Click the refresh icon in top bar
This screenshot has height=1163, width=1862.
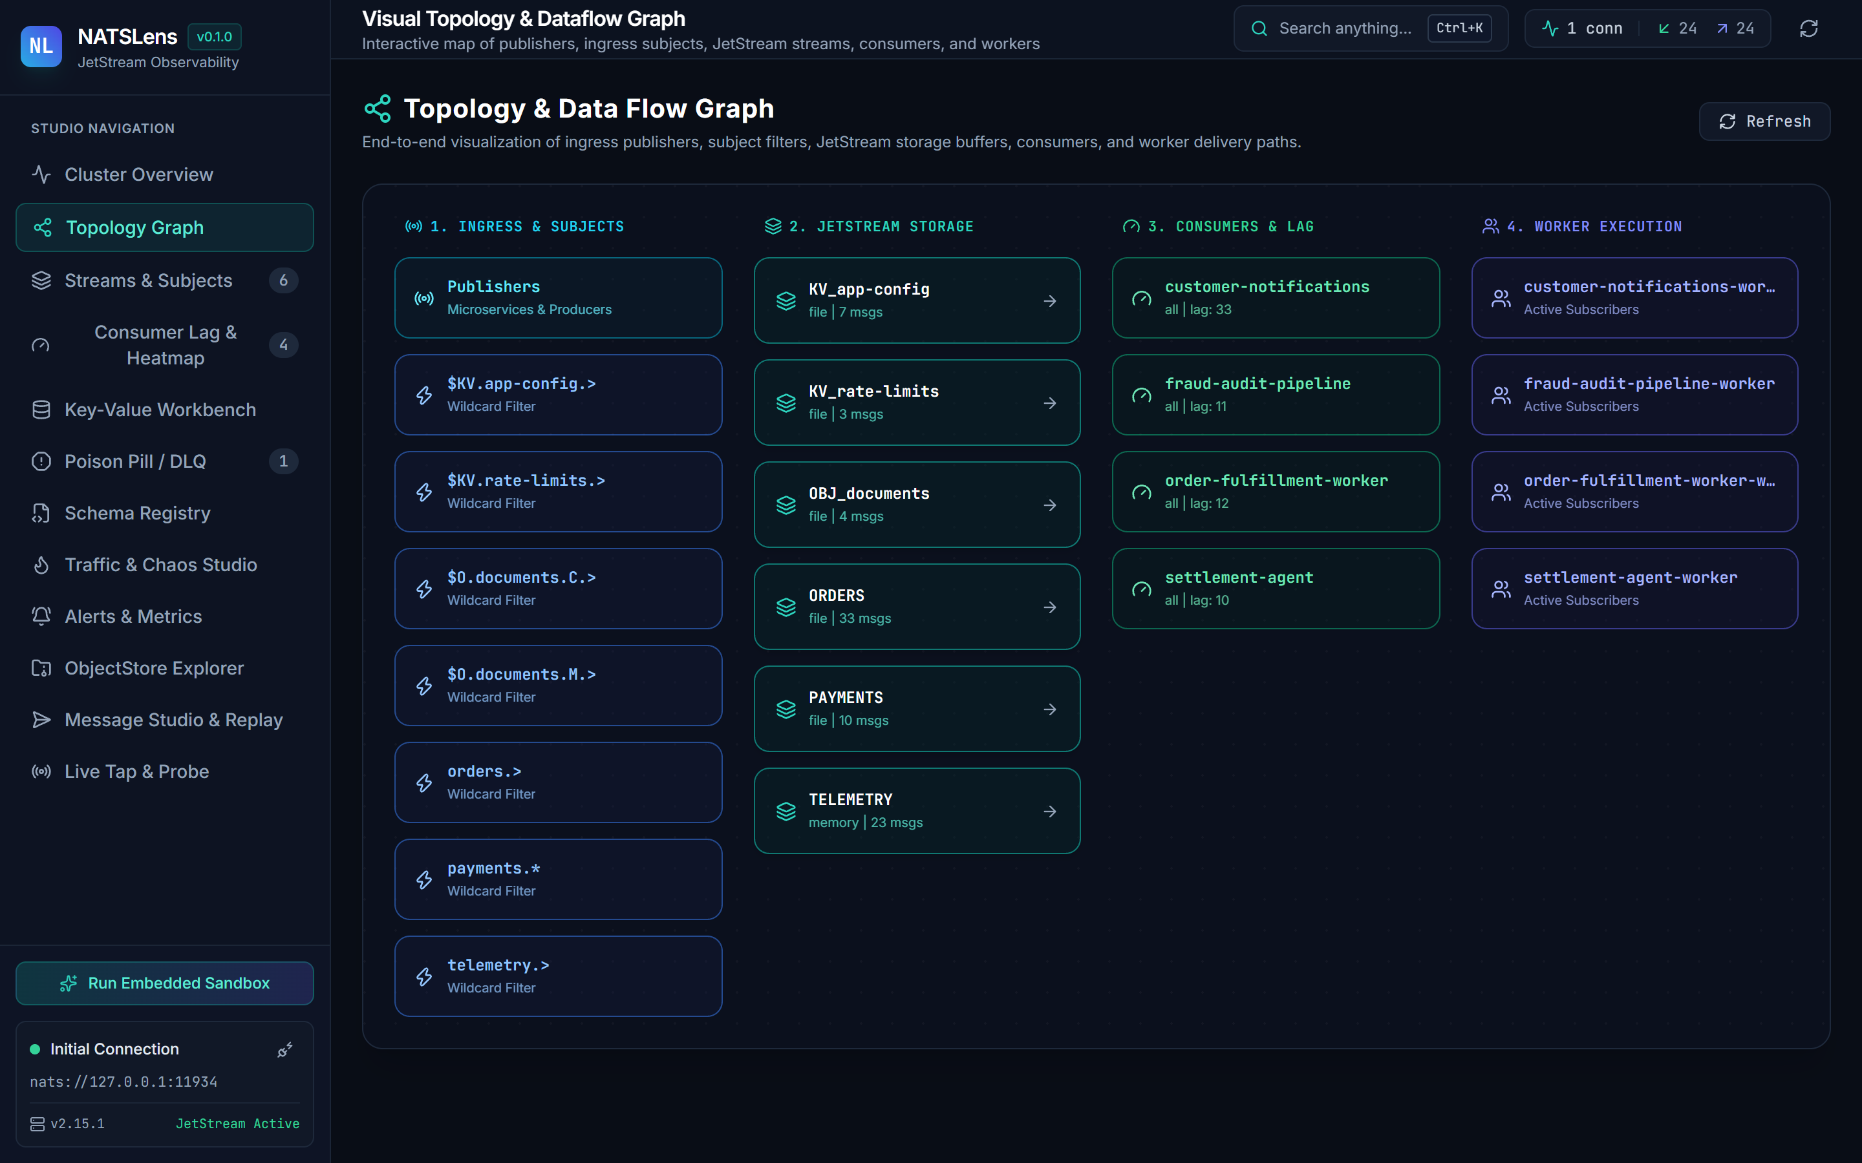click(x=1809, y=28)
